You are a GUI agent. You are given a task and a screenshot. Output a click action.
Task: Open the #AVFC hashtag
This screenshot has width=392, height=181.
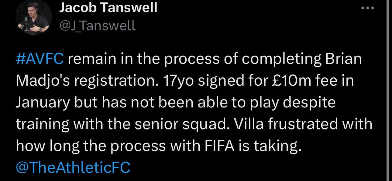40,59
